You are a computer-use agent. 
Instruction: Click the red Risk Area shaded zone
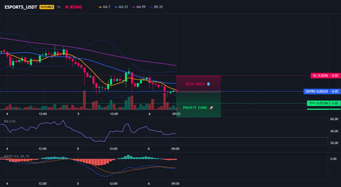198,84
